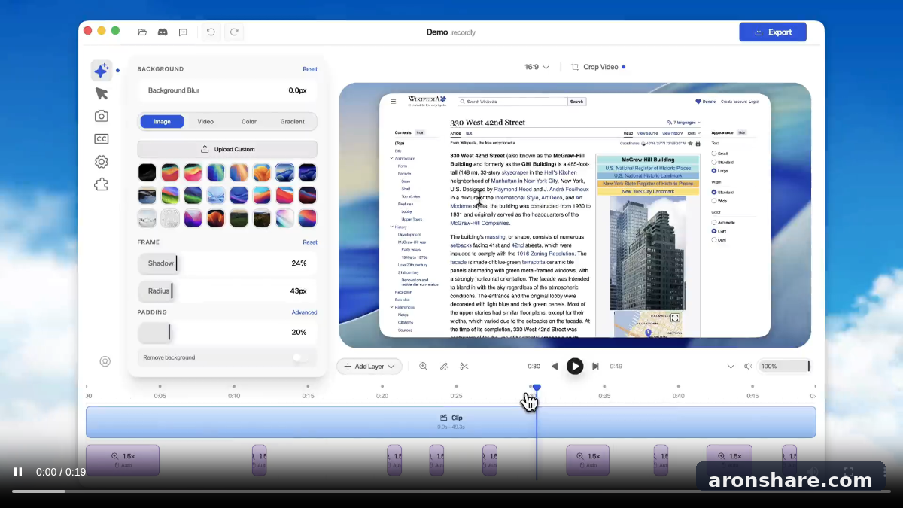Open the gear settings panel
Image resolution: width=903 pixels, height=508 pixels.
pos(102,162)
